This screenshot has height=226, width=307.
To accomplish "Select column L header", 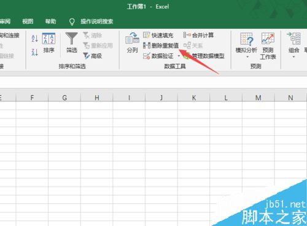I will pos(226,98).
